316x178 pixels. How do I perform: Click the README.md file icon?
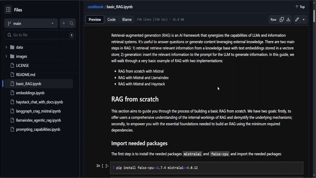(12, 75)
